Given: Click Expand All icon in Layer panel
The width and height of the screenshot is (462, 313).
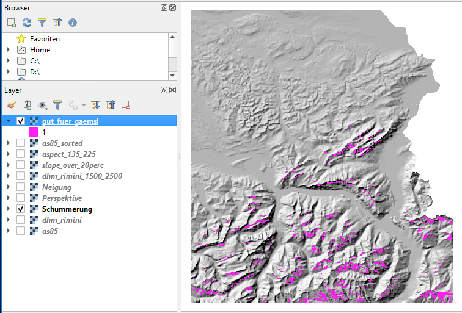Looking at the screenshot, I should (x=95, y=105).
